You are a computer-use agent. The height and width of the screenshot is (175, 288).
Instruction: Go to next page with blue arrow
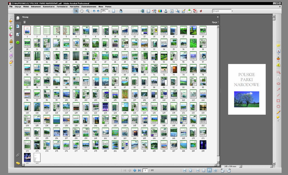click(x=135, y=170)
